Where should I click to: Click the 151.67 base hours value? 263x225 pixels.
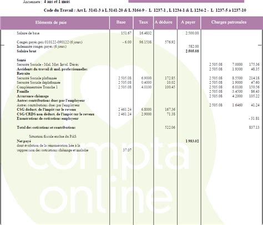[127, 33]
